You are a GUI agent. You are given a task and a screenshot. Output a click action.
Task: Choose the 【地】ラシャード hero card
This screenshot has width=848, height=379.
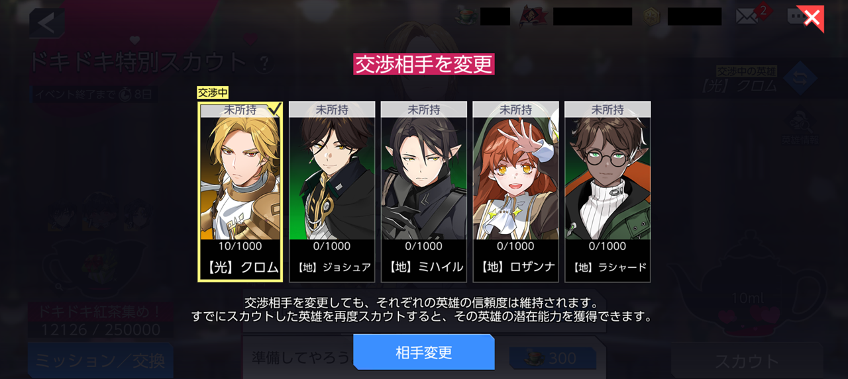pyautogui.click(x=608, y=192)
